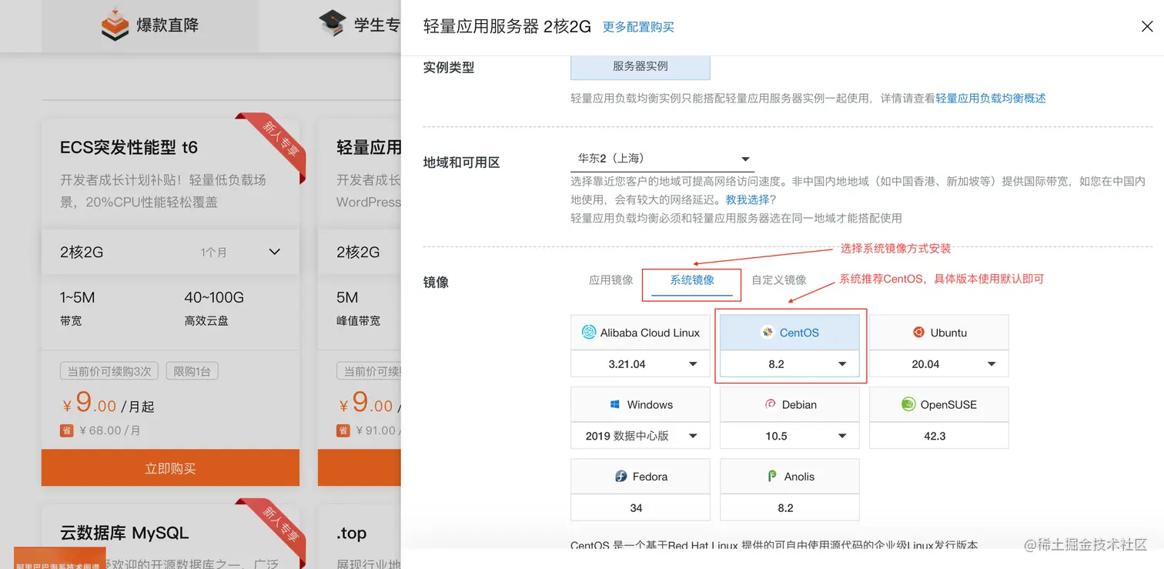Click the 云数据库 MySQL card title

point(125,533)
